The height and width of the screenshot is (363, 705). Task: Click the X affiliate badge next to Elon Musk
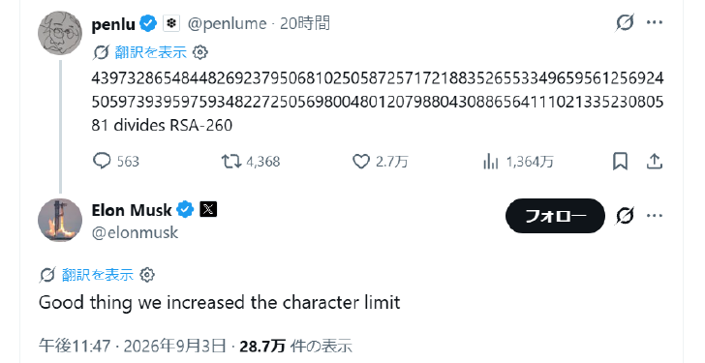pos(207,209)
